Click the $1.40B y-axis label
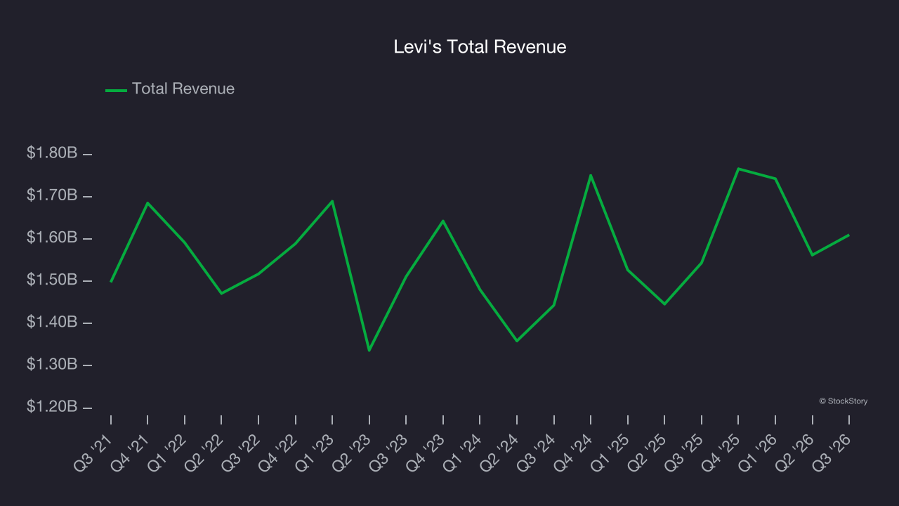Screen dimensions: 899x506 coord(52,322)
